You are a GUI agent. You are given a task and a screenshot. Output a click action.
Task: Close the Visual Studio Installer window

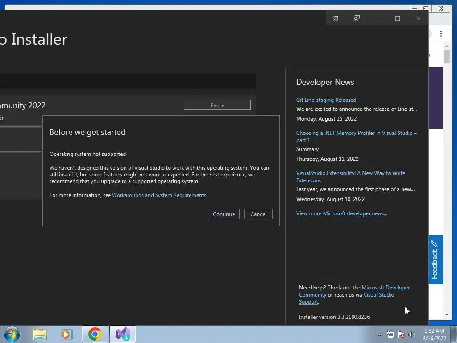tap(418, 18)
